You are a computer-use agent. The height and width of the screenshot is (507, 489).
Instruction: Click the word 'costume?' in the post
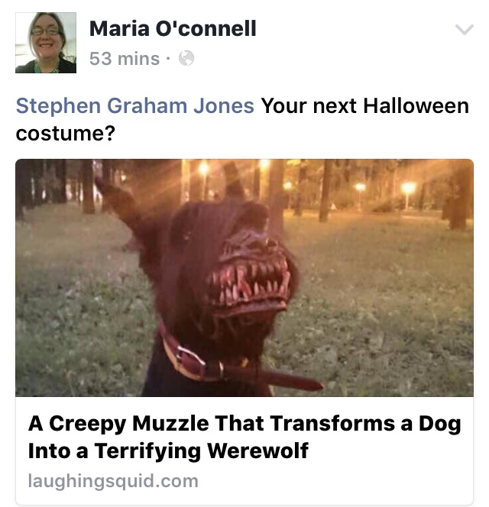click(x=66, y=133)
